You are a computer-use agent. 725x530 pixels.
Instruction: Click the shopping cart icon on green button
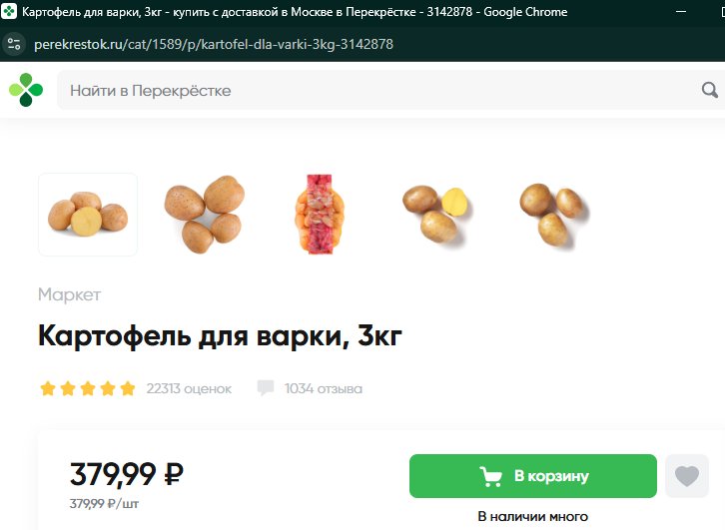coord(490,476)
